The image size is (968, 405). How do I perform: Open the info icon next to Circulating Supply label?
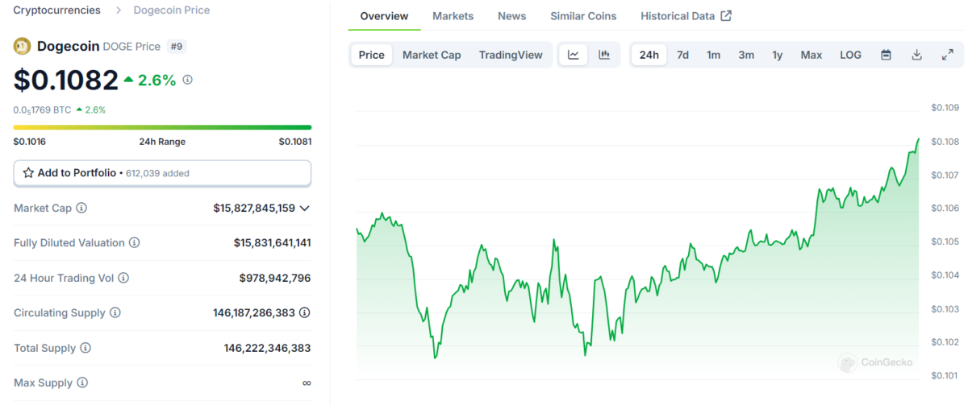tap(115, 312)
